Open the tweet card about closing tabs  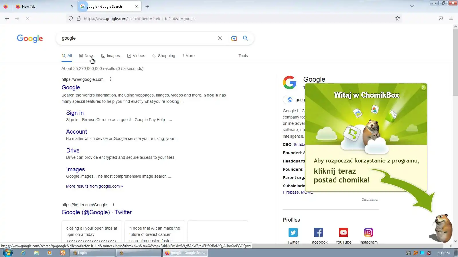tap(92, 232)
